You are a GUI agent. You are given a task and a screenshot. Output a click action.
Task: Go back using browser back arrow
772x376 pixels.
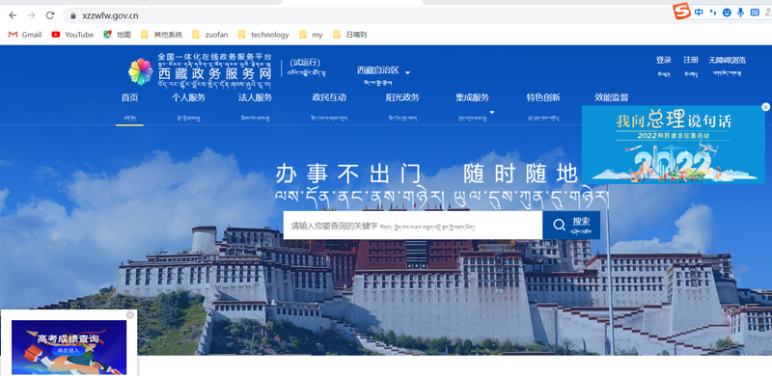tap(13, 15)
